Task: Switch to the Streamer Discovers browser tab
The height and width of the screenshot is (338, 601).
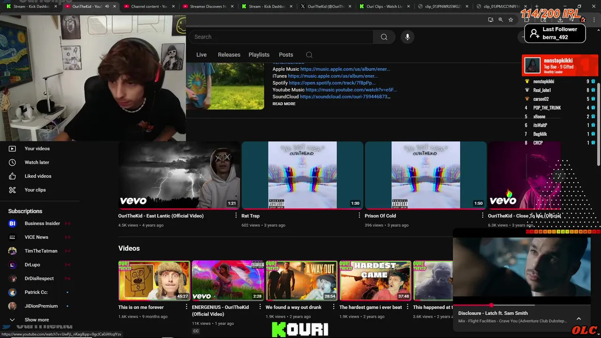Action: click(207, 7)
